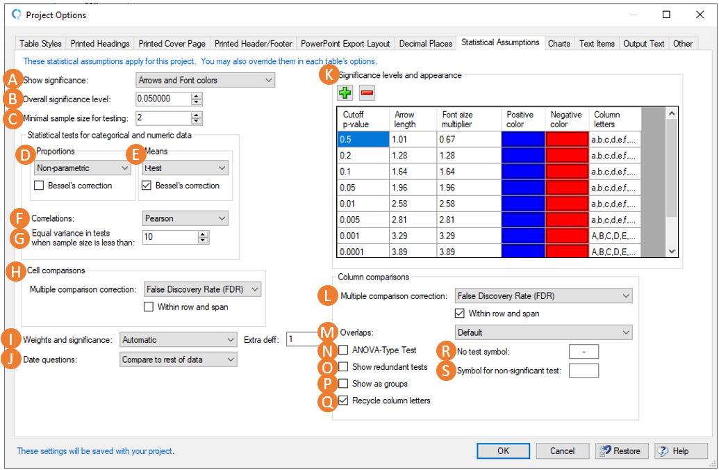Switch to the Printed Headings tab

pos(100,44)
